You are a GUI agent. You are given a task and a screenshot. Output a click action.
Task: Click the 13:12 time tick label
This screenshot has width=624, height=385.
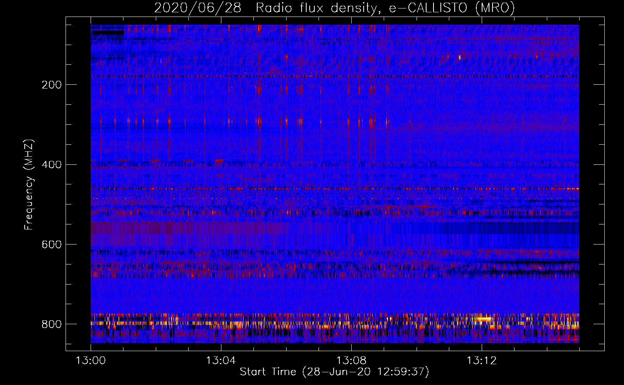[482, 361]
